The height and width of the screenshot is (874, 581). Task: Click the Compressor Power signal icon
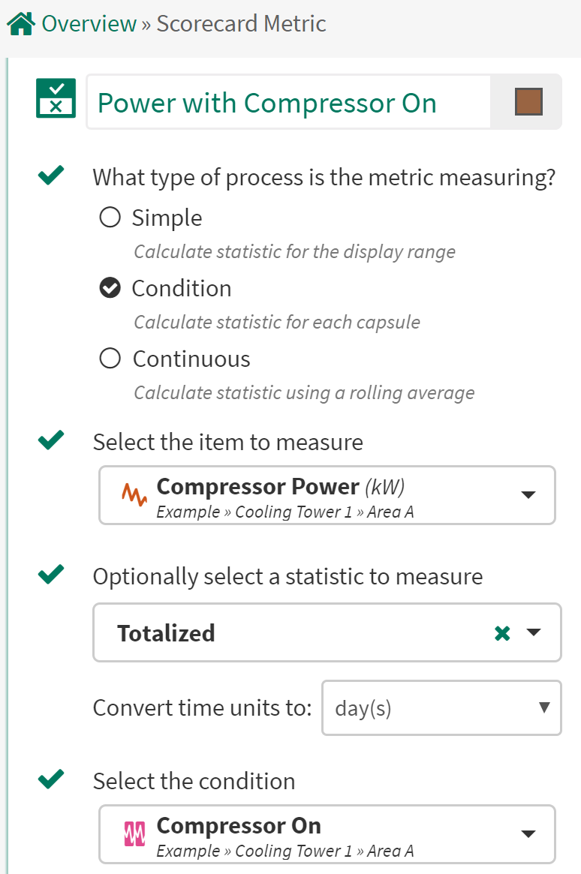coord(134,494)
